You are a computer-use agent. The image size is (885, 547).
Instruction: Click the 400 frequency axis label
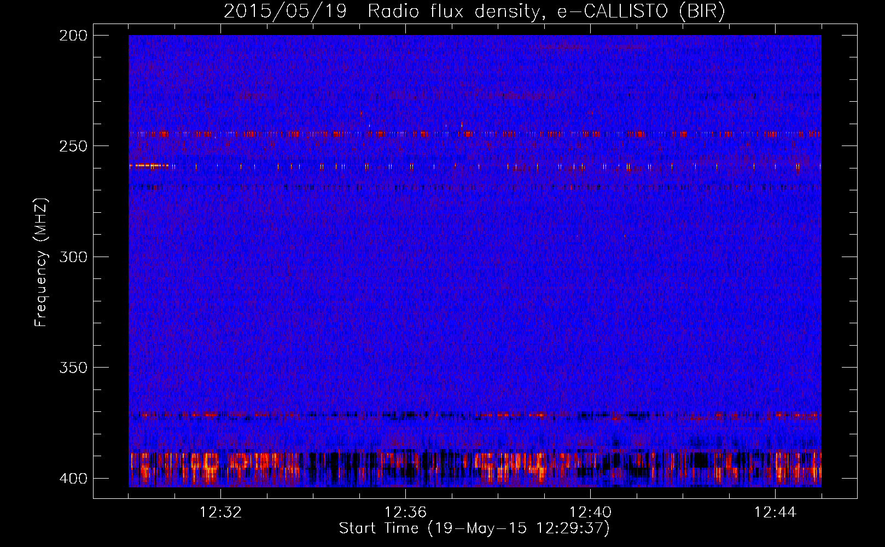(73, 478)
